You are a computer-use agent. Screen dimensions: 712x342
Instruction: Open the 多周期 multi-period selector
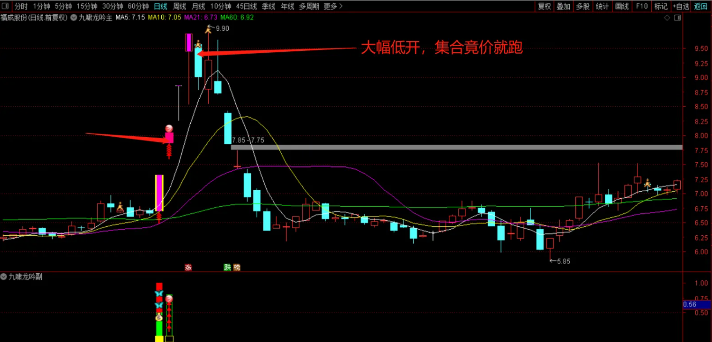click(309, 6)
